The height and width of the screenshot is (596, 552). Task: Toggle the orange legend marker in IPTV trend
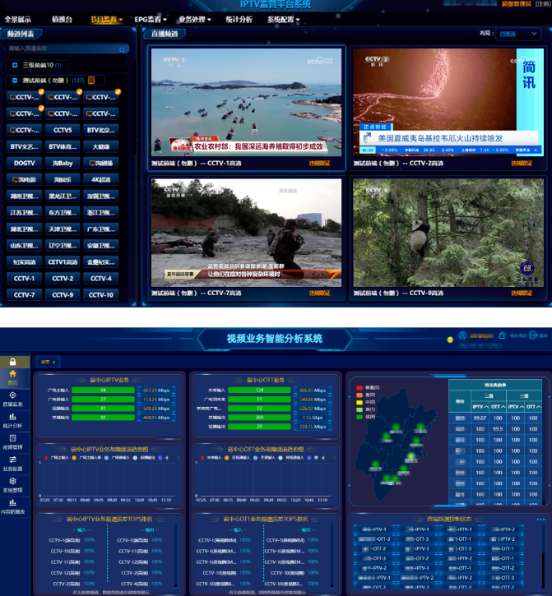tap(74, 458)
